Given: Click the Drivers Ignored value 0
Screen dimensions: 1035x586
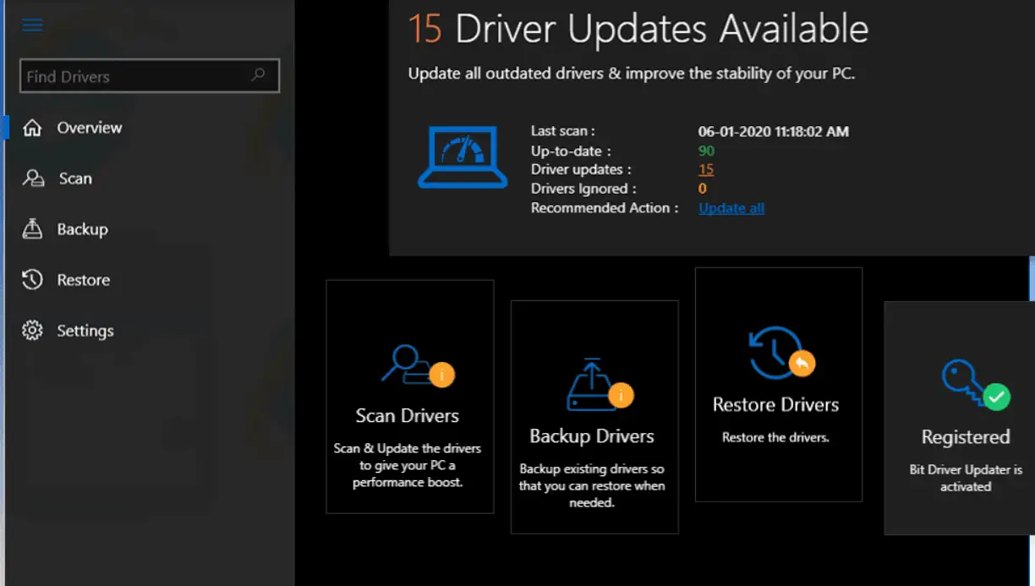Looking at the screenshot, I should pos(702,189).
